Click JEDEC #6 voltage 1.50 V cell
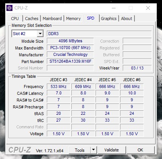 tap(132, 134)
